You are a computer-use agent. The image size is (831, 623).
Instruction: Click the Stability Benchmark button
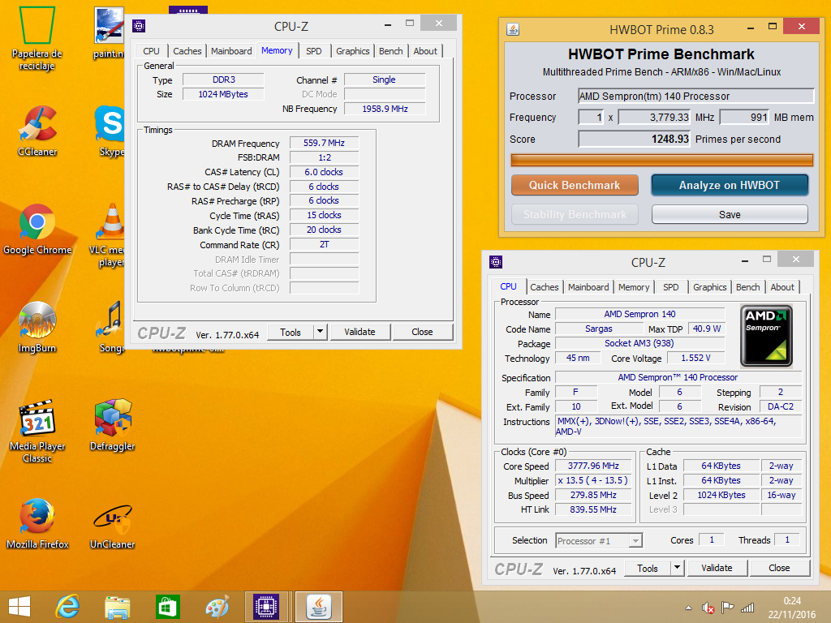pos(575,214)
